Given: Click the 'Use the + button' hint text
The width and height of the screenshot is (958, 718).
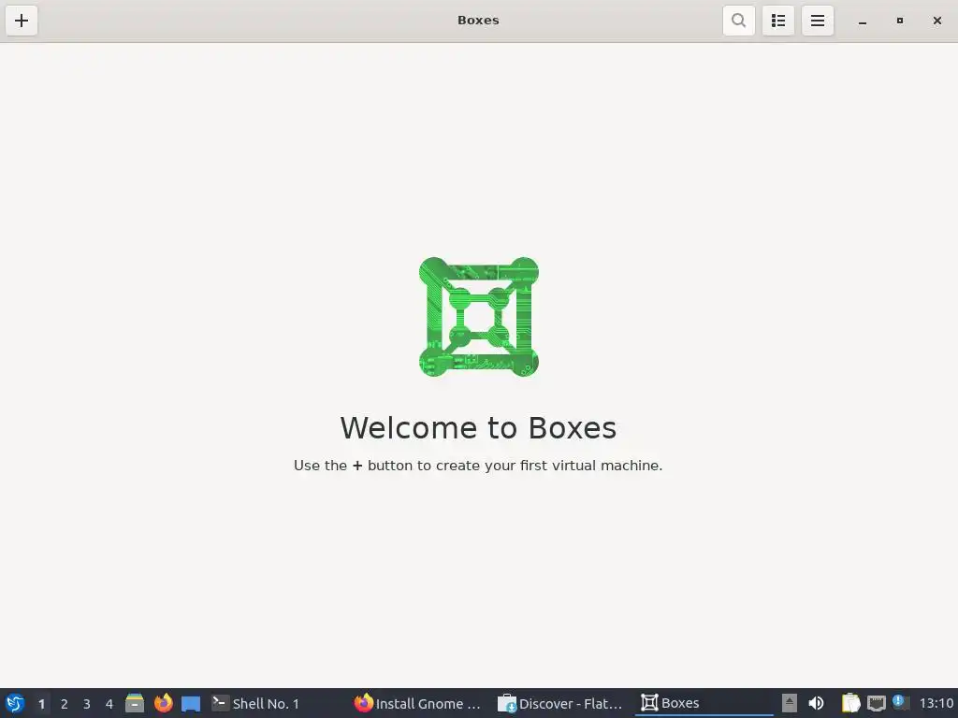Looking at the screenshot, I should pos(478,466).
